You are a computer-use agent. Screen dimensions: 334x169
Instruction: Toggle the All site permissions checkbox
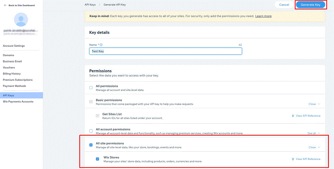click(x=91, y=145)
